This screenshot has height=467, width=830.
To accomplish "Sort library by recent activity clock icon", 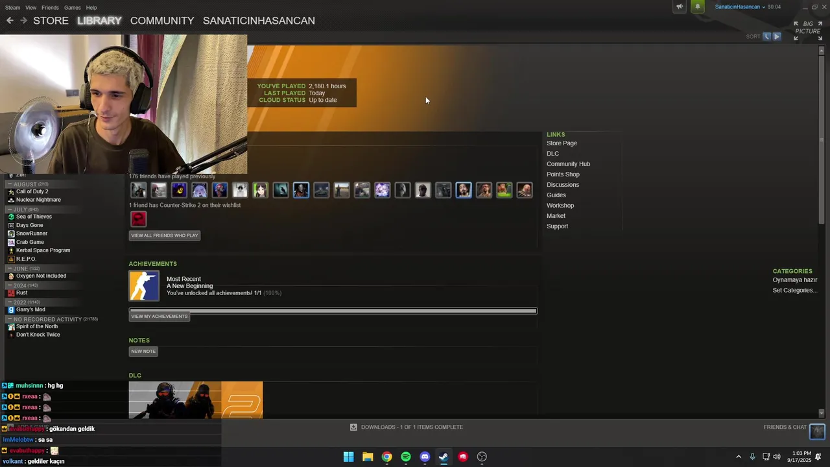I will point(766,36).
